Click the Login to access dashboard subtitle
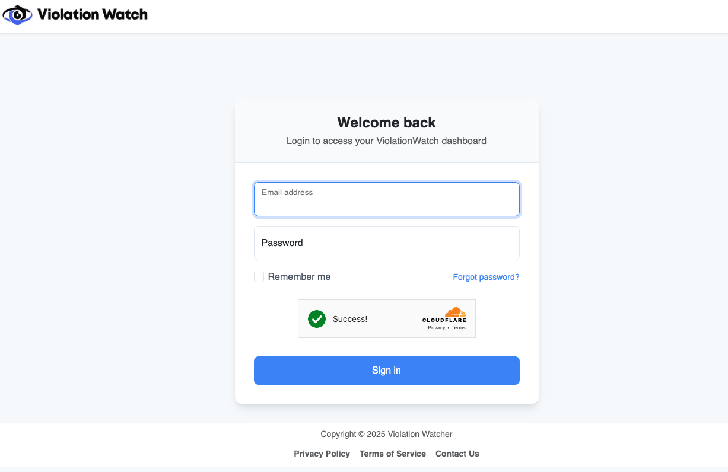728x472 pixels. click(386, 141)
